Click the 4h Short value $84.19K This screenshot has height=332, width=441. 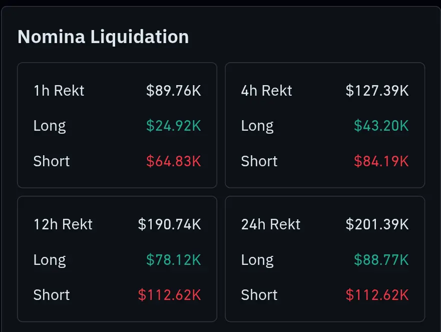pyautogui.click(x=381, y=161)
